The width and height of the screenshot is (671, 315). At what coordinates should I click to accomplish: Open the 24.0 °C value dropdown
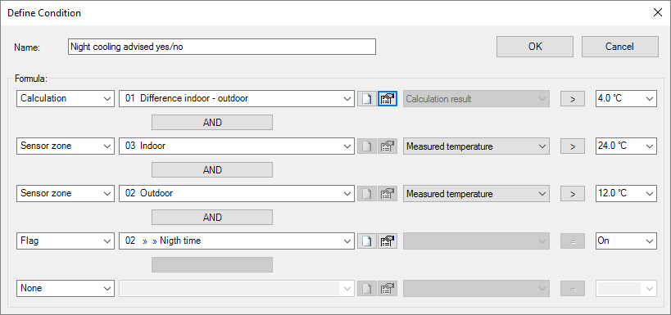[x=626, y=146]
